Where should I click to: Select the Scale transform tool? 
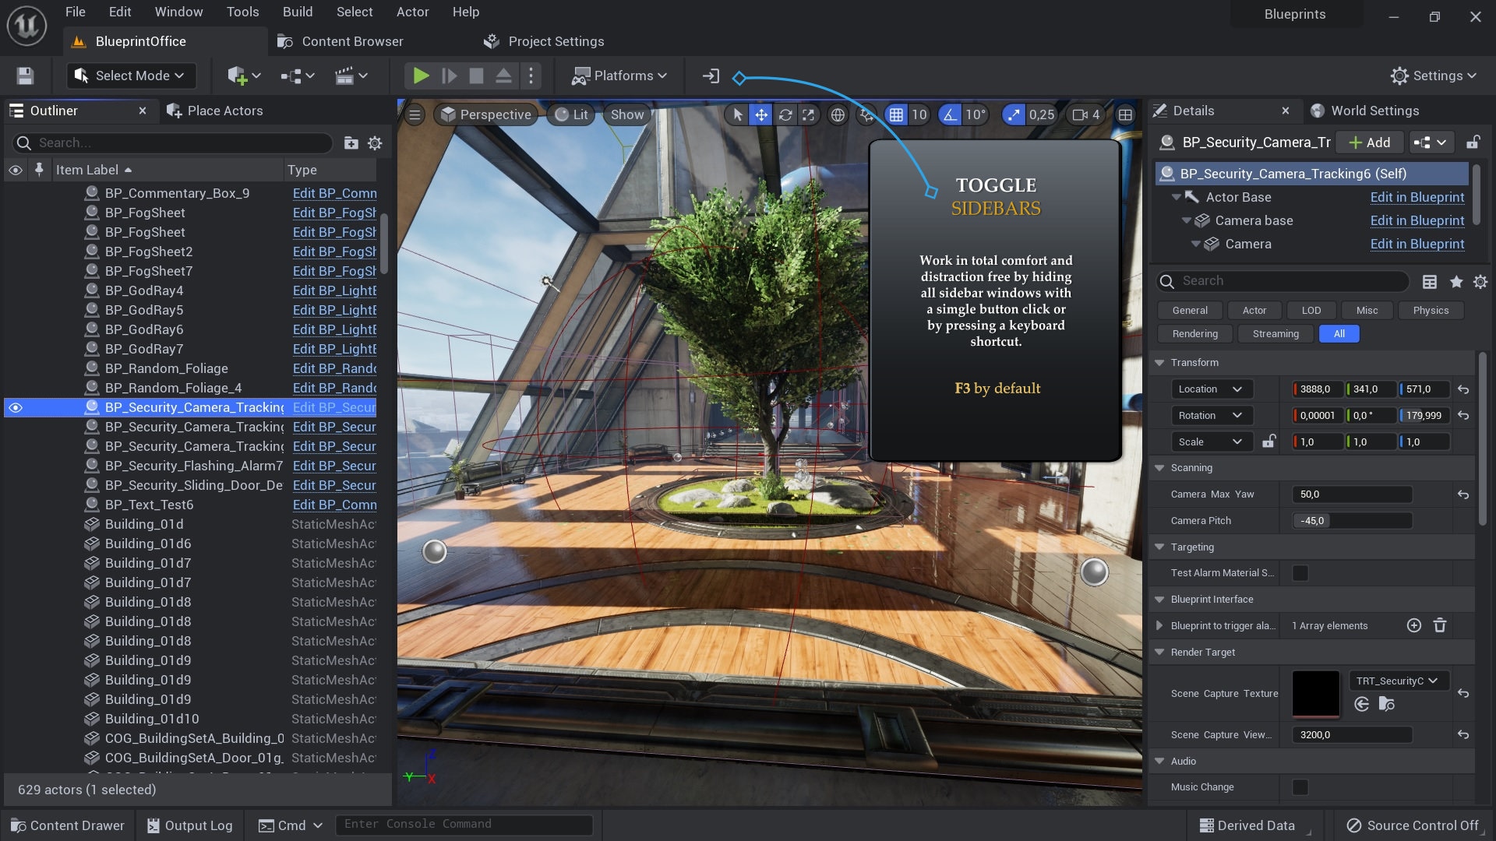809,114
